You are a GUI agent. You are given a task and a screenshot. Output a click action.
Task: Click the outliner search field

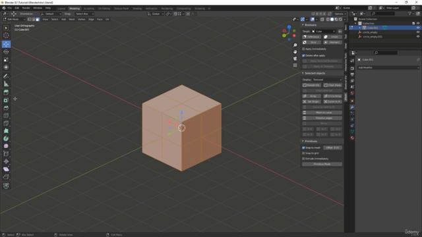click(x=383, y=13)
